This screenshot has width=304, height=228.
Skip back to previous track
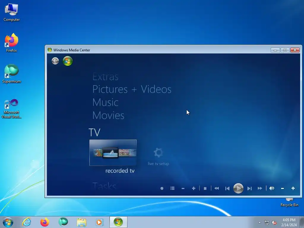(227, 188)
